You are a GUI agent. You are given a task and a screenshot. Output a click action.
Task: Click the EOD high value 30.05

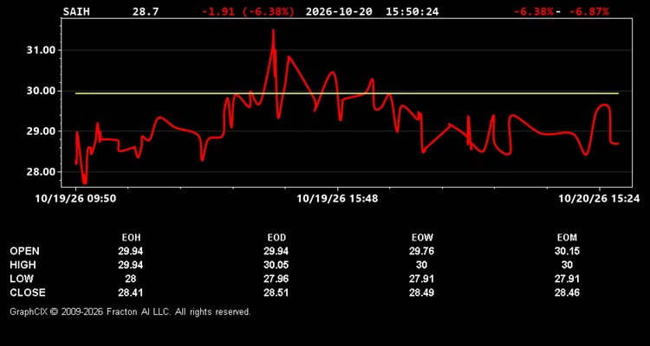pos(276,265)
